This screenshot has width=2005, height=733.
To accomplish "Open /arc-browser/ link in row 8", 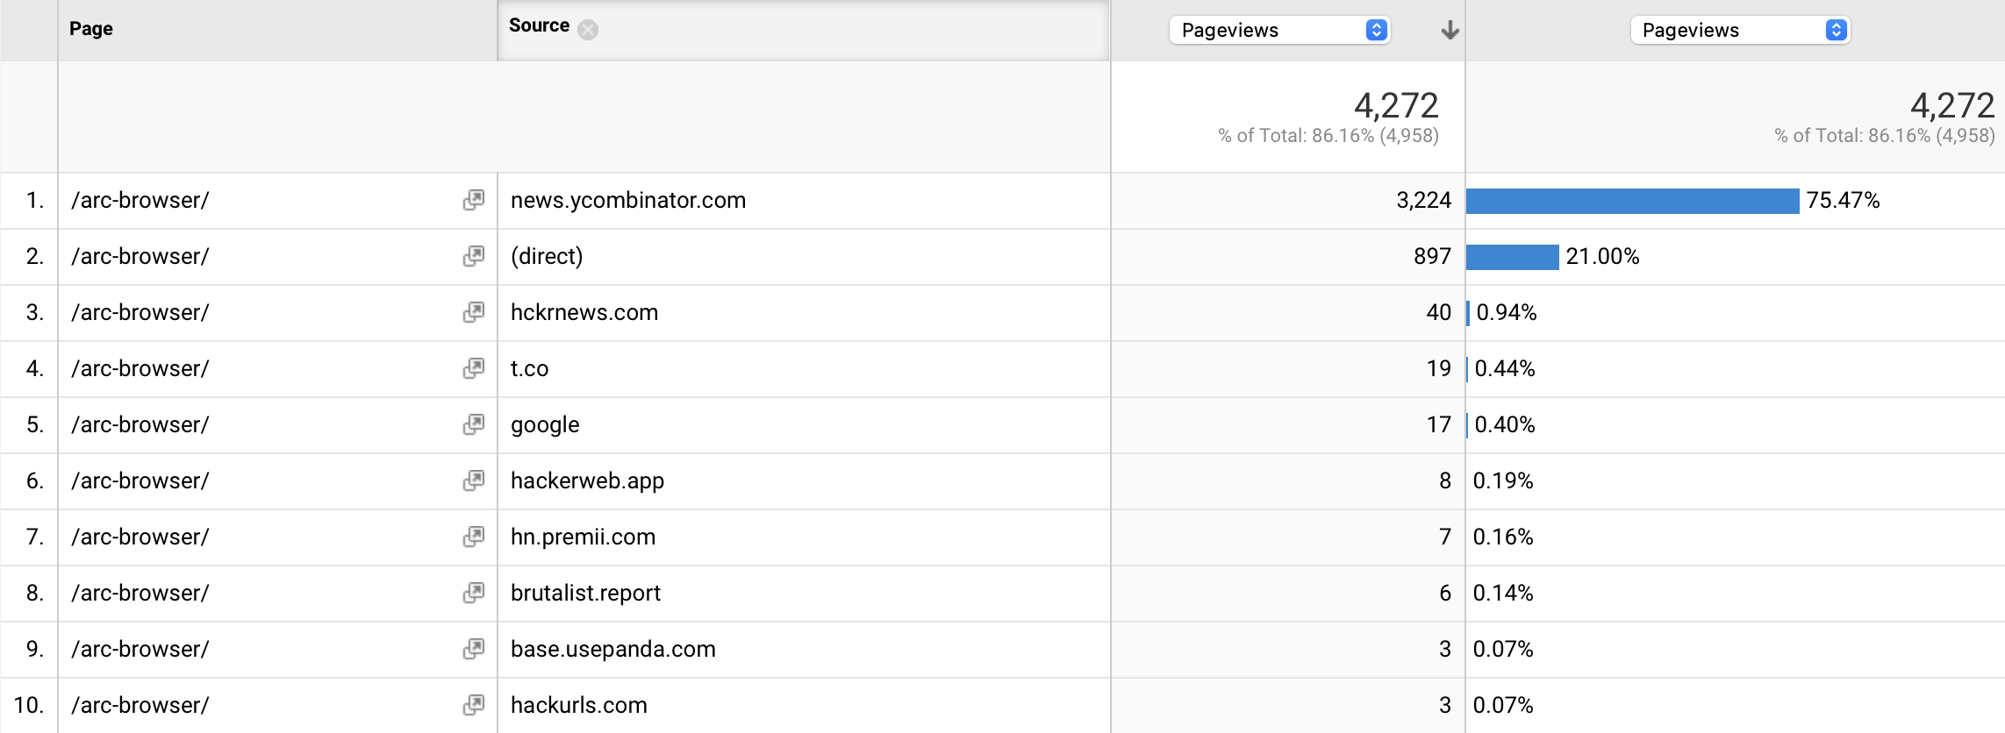I will 140,593.
